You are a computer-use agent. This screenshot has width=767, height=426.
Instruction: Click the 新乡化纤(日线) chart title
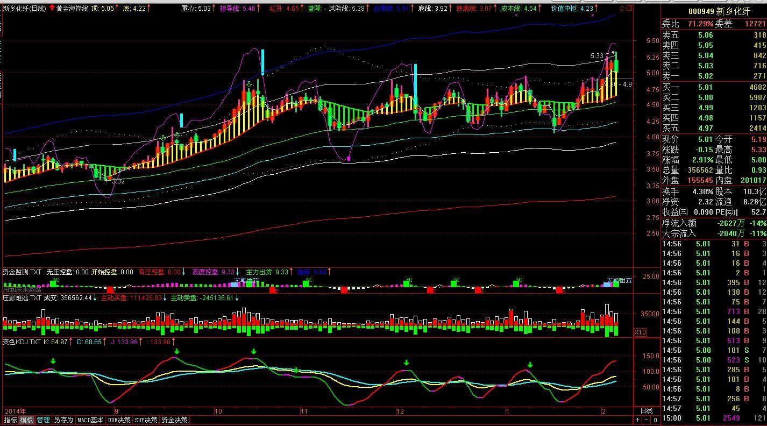click(24, 8)
